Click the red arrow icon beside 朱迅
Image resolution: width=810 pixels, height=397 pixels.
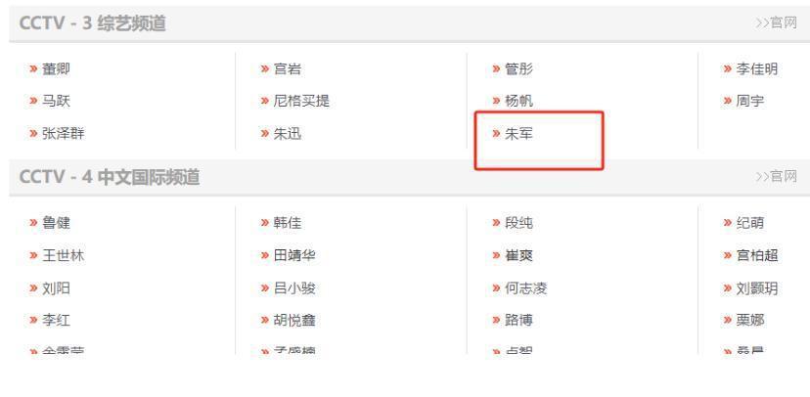265,134
